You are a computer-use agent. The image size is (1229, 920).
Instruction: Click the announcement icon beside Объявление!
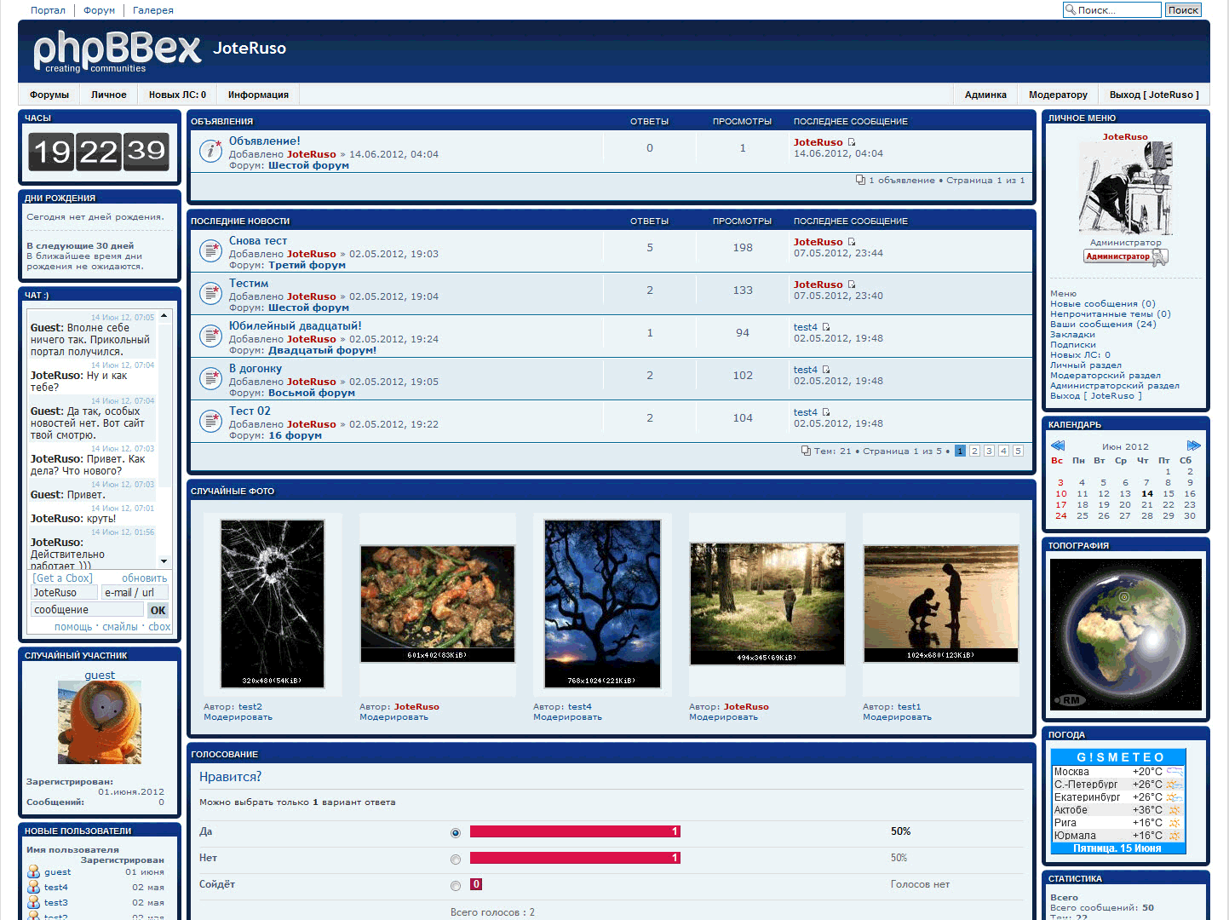(x=210, y=151)
